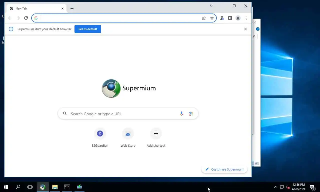Open the command prompt taskbar icon
Screen dimensions: 320x192
(x=67, y=187)
